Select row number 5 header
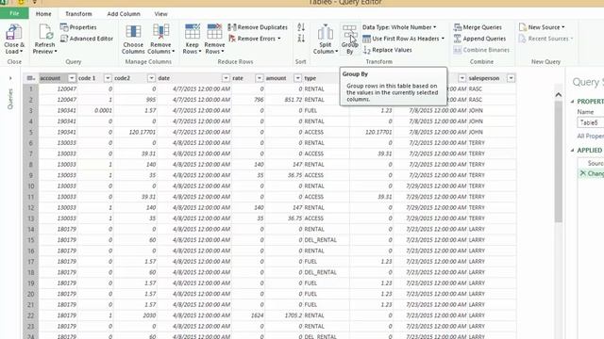 pyautogui.click(x=31, y=132)
